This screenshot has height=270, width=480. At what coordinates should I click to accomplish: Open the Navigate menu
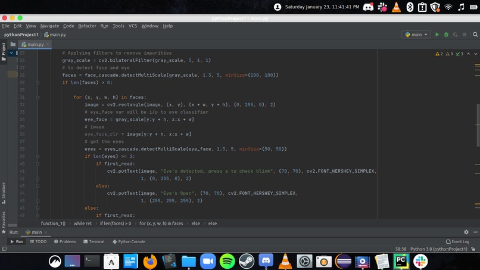coord(49,26)
